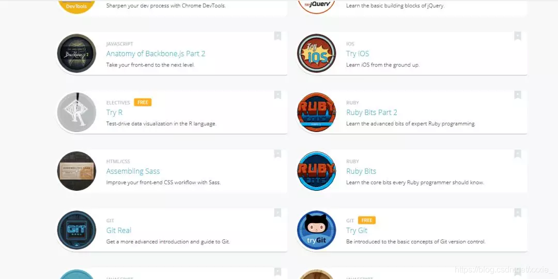Select the Try R course badge

pyautogui.click(x=76, y=112)
